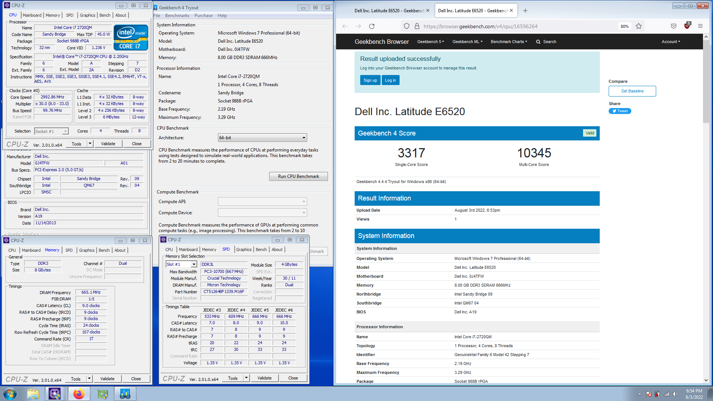Open About tab in top CPU-Z window
The image size is (713, 401).
pos(121,15)
